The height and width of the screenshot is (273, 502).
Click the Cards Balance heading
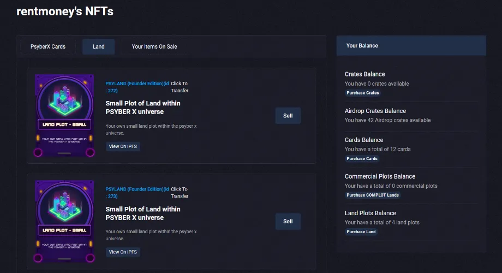coord(364,140)
